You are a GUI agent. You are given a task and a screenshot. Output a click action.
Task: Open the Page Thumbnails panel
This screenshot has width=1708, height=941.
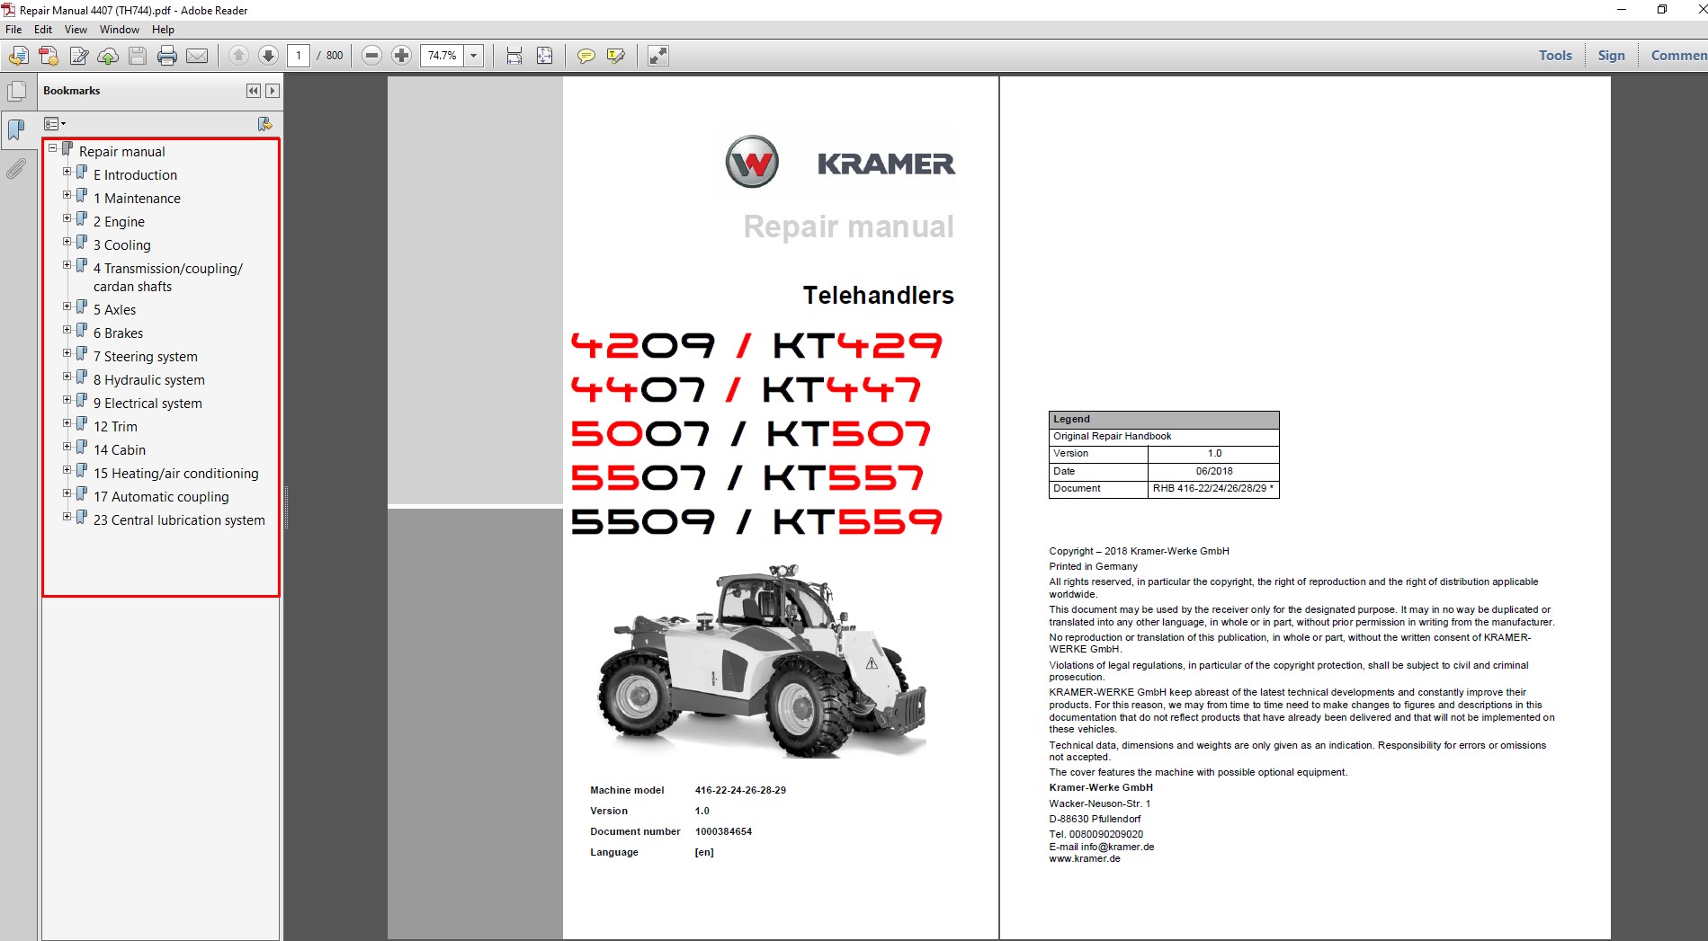tap(17, 91)
